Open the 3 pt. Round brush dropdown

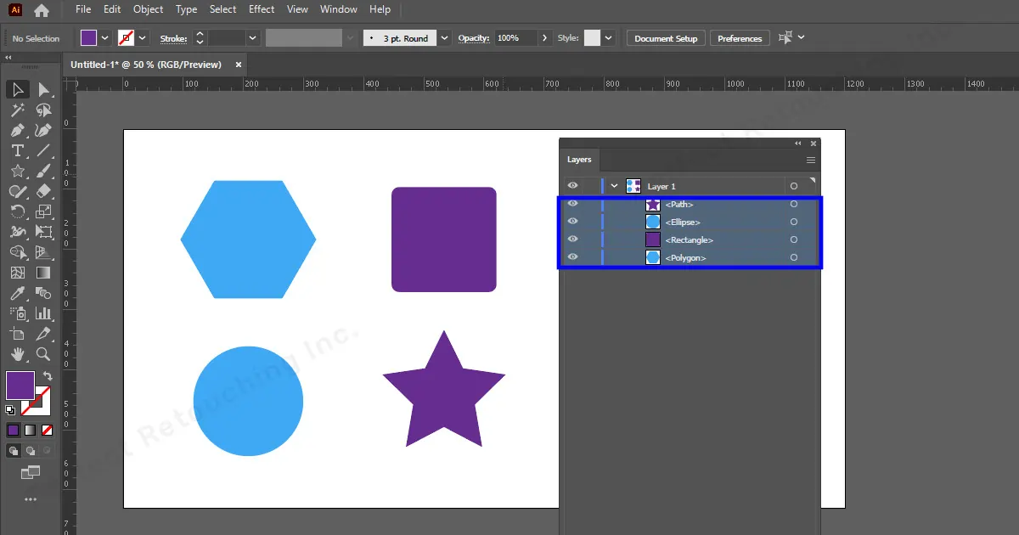click(445, 38)
